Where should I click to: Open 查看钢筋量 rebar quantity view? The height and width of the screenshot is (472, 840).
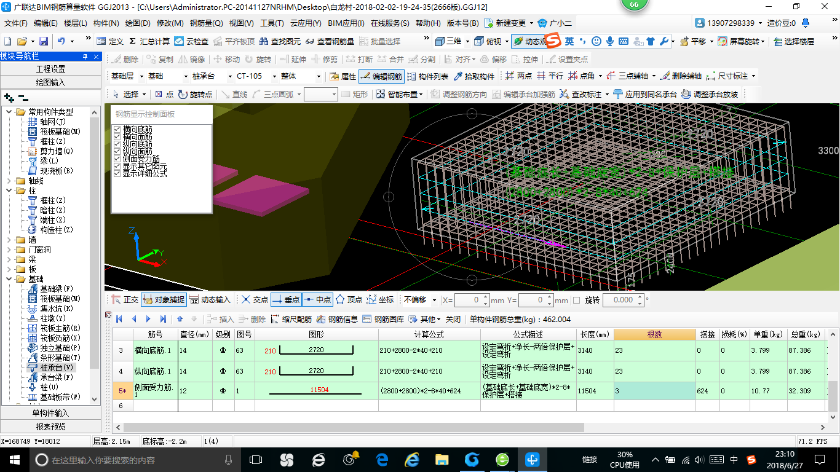click(x=330, y=41)
